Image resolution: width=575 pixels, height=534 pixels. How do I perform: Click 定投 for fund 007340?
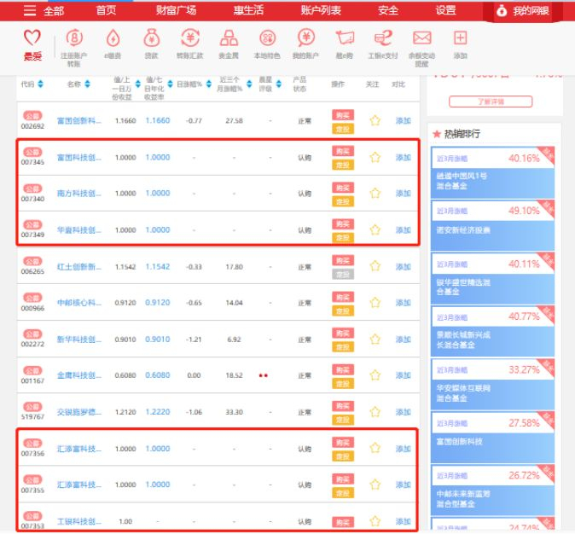point(343,201)
